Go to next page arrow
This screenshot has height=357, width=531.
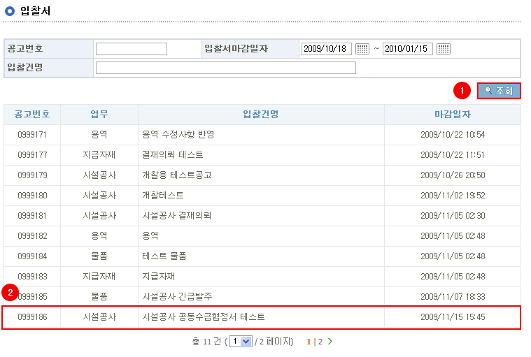330,342
